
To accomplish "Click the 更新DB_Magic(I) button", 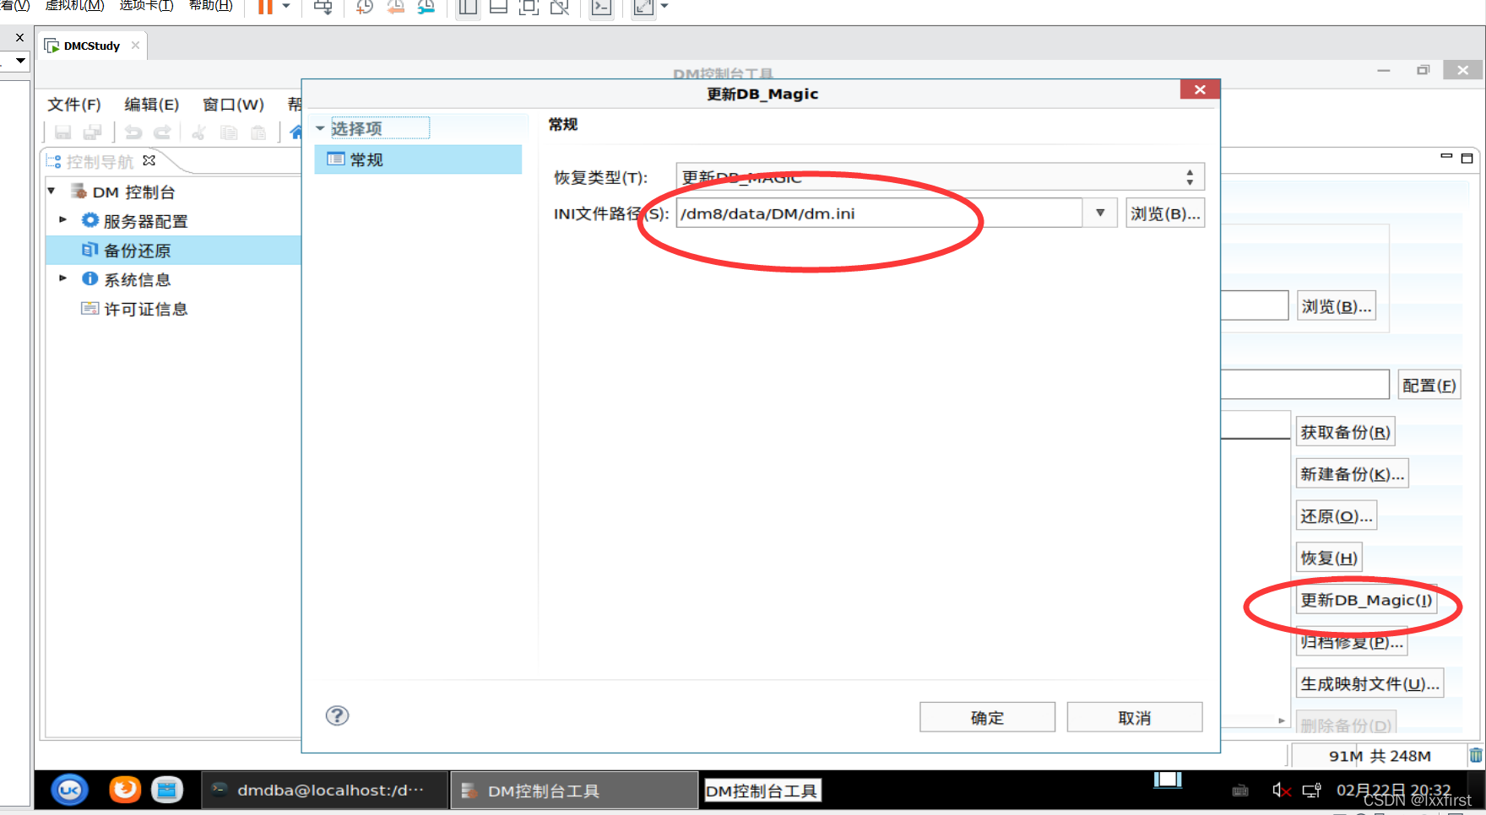I will tap(1366, 600).
